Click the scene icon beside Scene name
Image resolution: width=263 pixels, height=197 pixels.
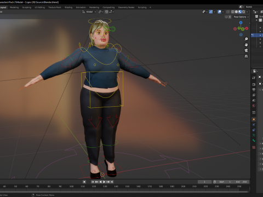pos(241,7)
